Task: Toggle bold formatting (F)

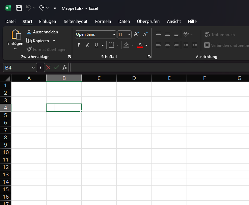Action: coord(79,45)
